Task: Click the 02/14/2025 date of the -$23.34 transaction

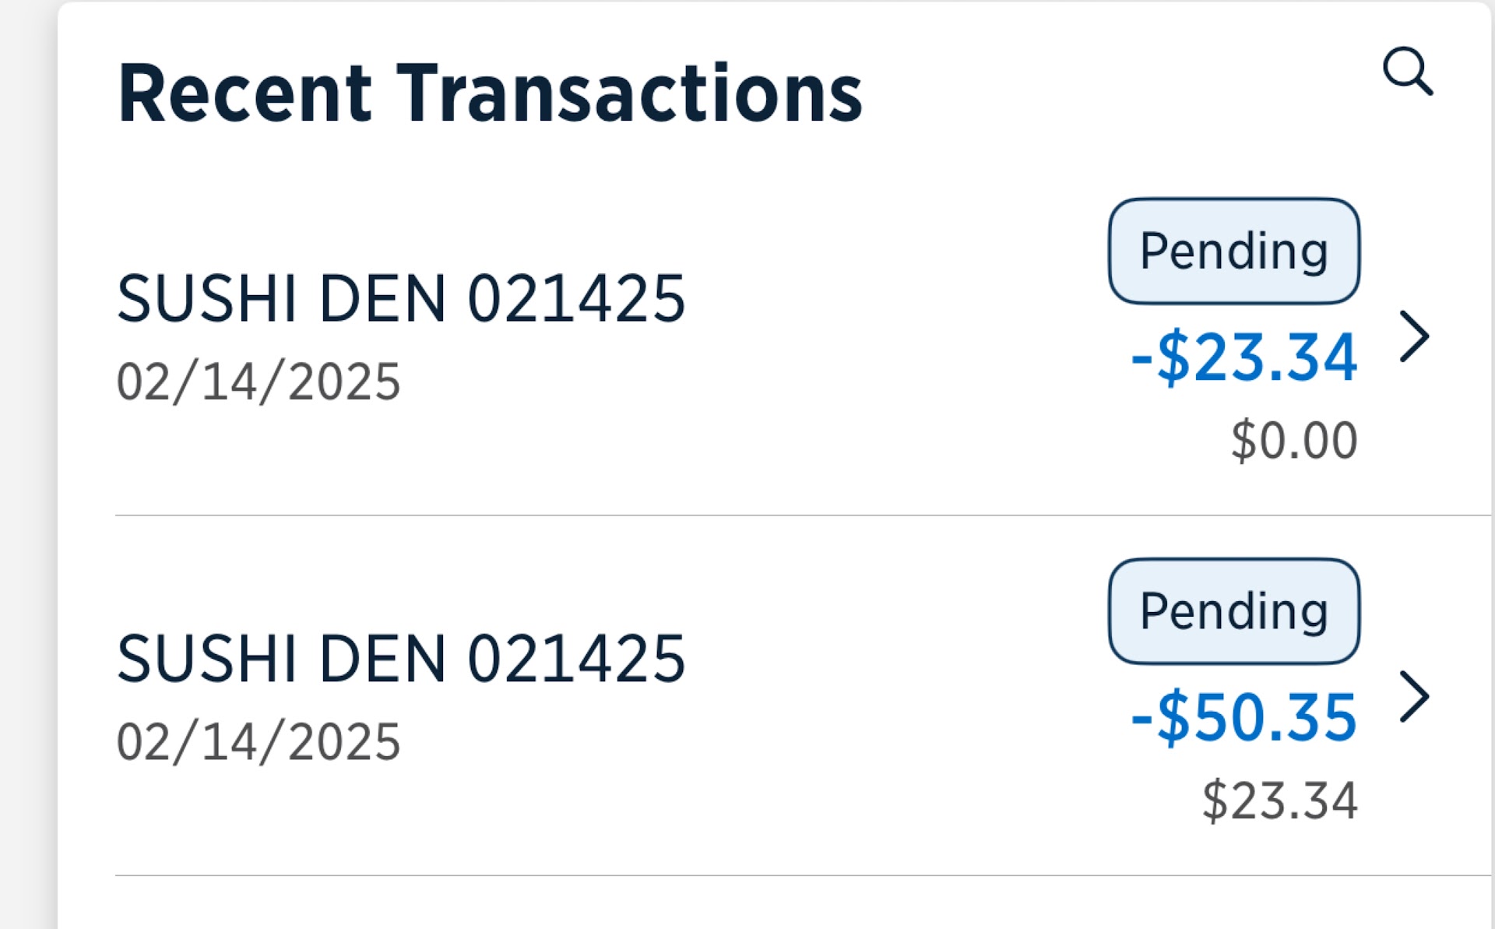Action: 258,382
